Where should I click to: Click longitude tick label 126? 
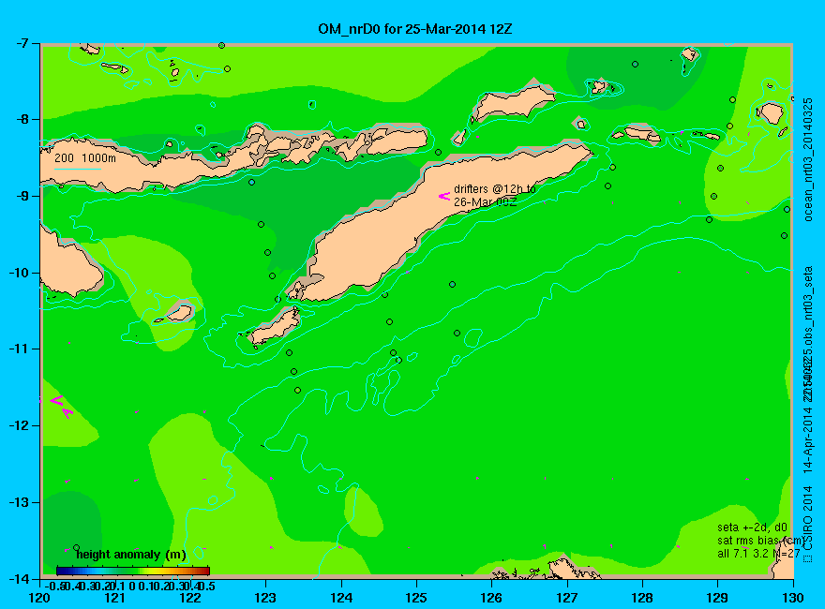point(492,598)
